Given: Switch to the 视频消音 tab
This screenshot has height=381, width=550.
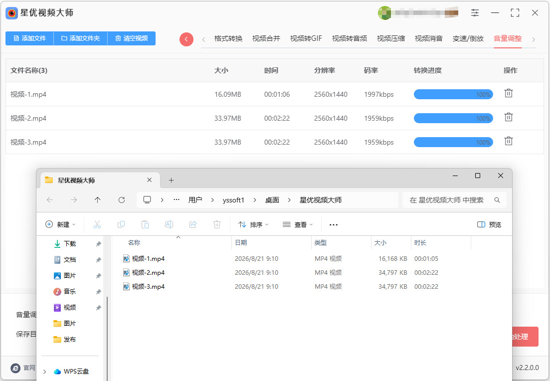Looking at the screenshot, I should pyautogui.click(x=429, y=38).
